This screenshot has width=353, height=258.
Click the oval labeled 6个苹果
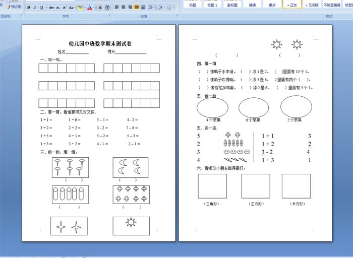tap(254, 108)
